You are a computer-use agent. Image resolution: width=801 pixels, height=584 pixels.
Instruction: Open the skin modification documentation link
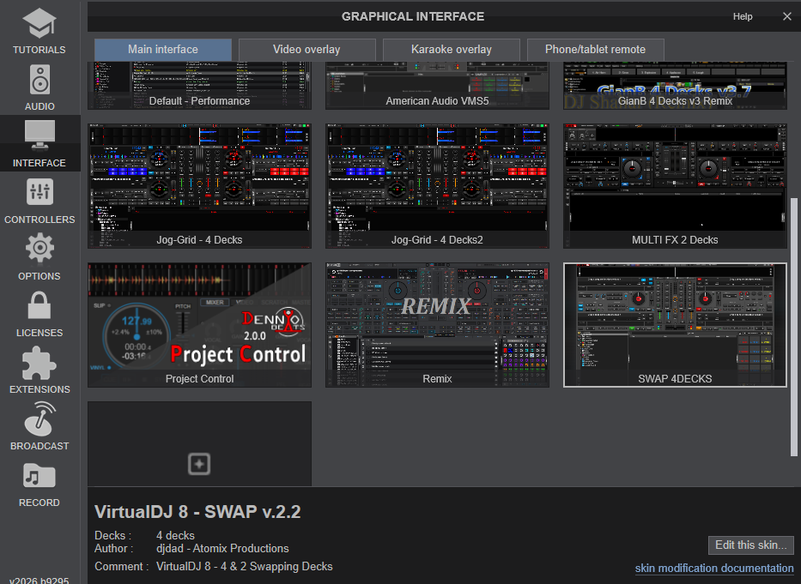[714, 569]
